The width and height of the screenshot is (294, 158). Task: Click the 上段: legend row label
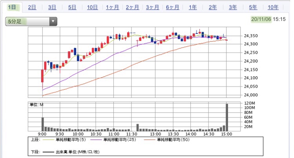tap(35, 140)
